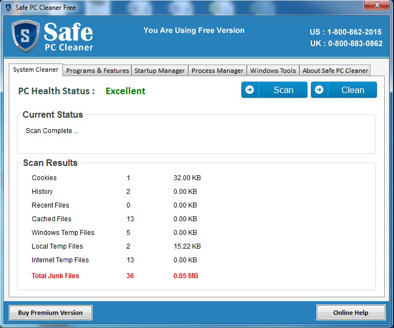Image resolution: width=394 pixels, height=328 pixels.
Task: Click the 'PC Health Status :' label
Action: pyautogui.click(x=56, y=91)
